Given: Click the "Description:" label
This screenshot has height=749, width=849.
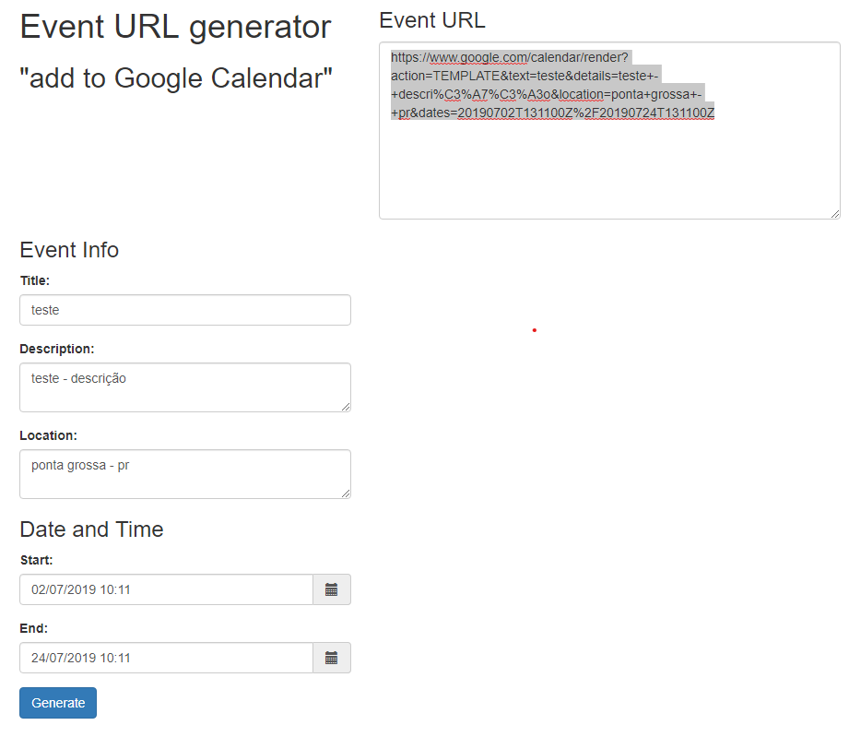Looking at the screenshot, I should click(x=57, y=349).
